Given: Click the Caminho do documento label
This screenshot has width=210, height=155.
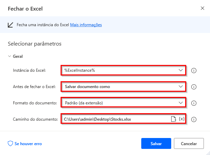Looking at the screenshot, I should pyautogui.click(x=35, y=119).
